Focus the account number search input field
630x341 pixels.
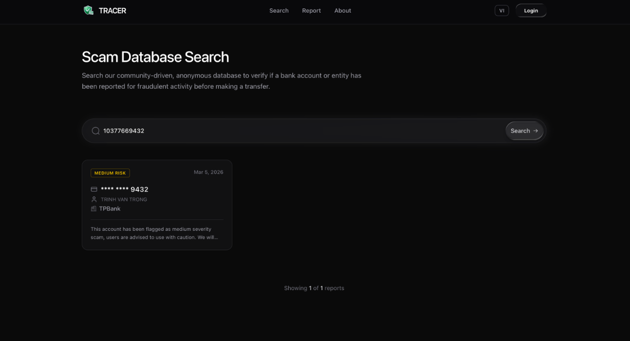tap(299, 131)
